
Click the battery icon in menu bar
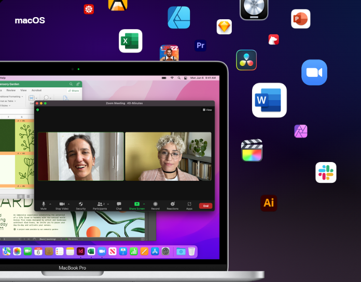[164, 78]
